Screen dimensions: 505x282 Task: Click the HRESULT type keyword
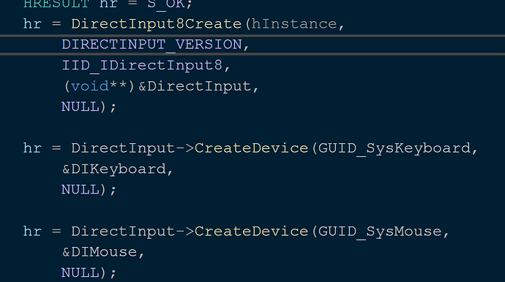point(56,4)
